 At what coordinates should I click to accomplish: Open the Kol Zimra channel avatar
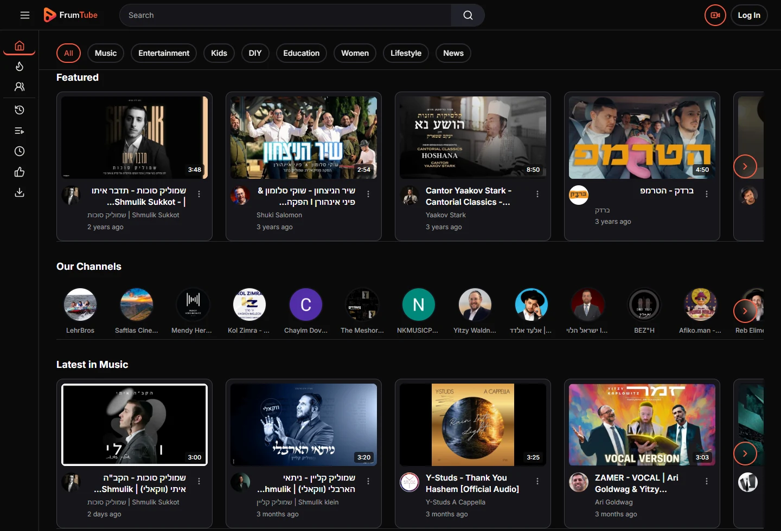pyautogui.click(x=249, y=305)
